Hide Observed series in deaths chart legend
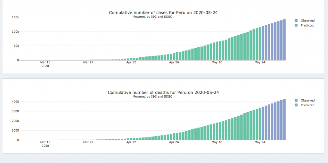328x163 pixels. click(307, 100)
